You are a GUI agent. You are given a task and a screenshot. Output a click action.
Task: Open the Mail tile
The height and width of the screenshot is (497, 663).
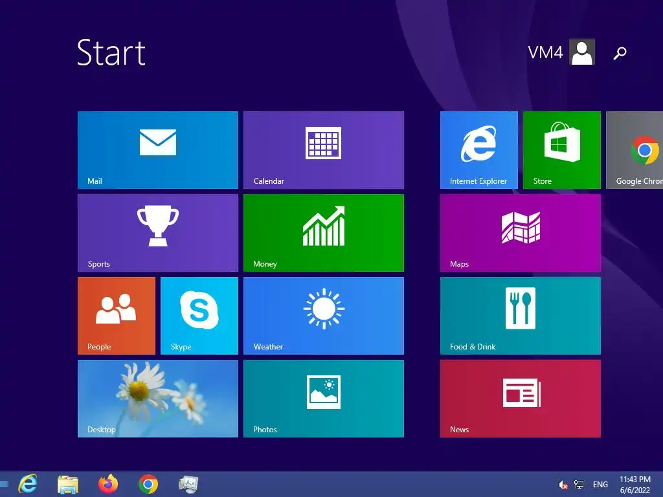click(x=158, y=150)
